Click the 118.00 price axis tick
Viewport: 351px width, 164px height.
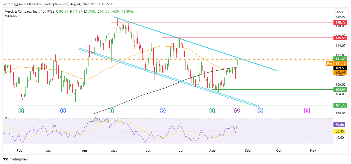341,26
